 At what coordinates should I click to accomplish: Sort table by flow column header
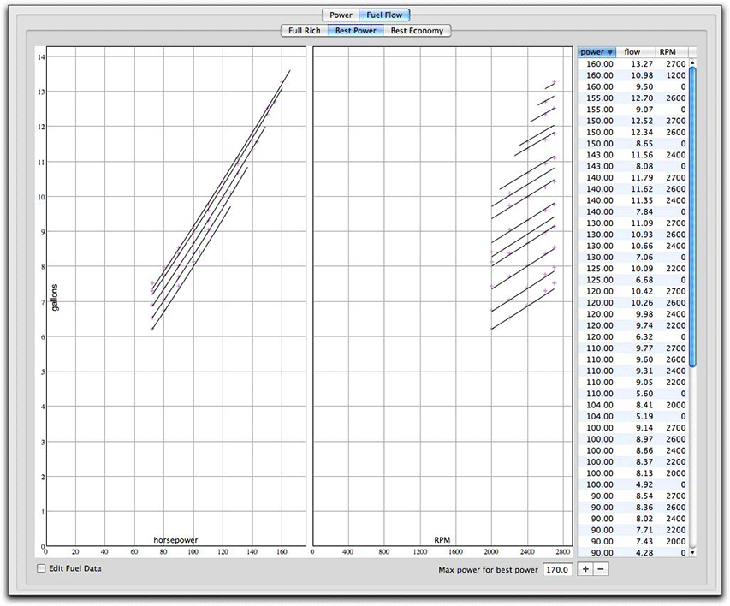coord(635,52)
